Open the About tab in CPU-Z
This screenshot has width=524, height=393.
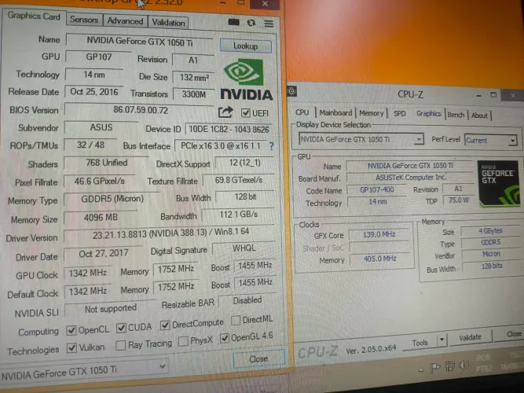pos(479,116)
